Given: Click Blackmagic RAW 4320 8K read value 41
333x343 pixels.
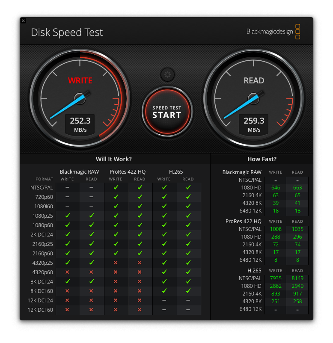Looking at the screenshot, I should tap(297, 203).
